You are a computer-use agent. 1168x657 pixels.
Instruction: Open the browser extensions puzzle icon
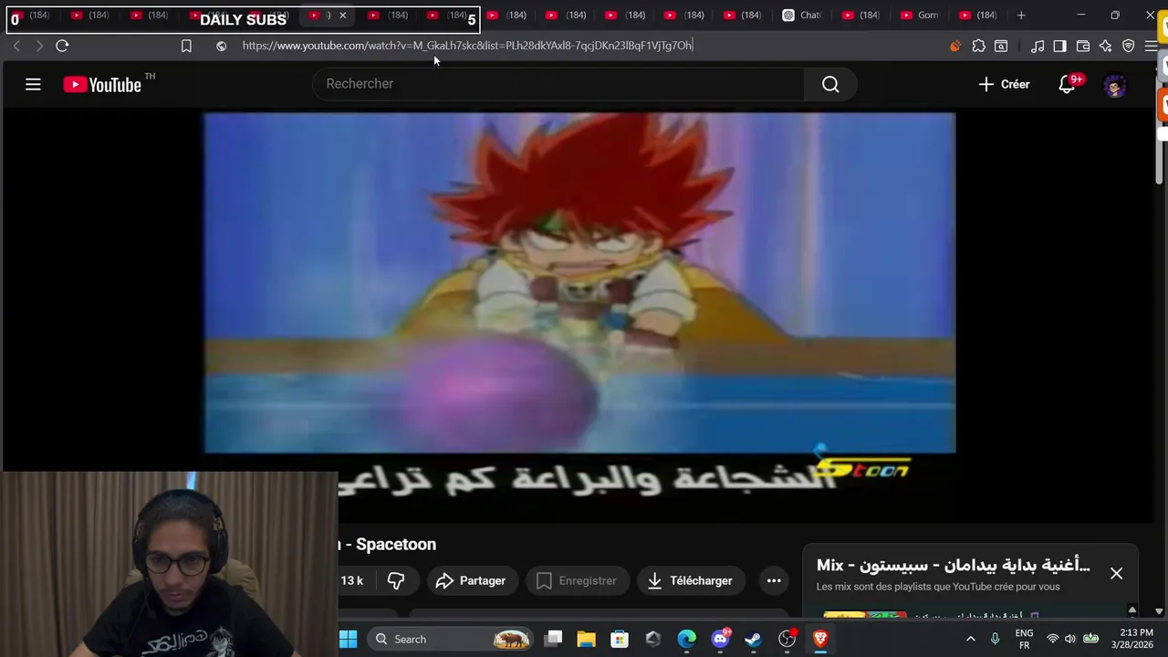pos(979,46)
